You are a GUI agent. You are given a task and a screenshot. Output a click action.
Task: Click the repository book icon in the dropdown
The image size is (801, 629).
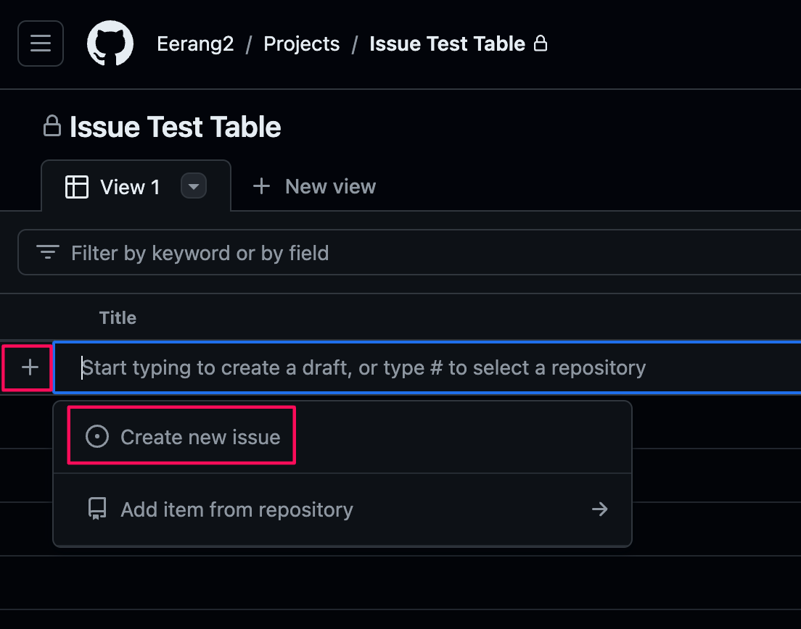click(x=97, y=509)
